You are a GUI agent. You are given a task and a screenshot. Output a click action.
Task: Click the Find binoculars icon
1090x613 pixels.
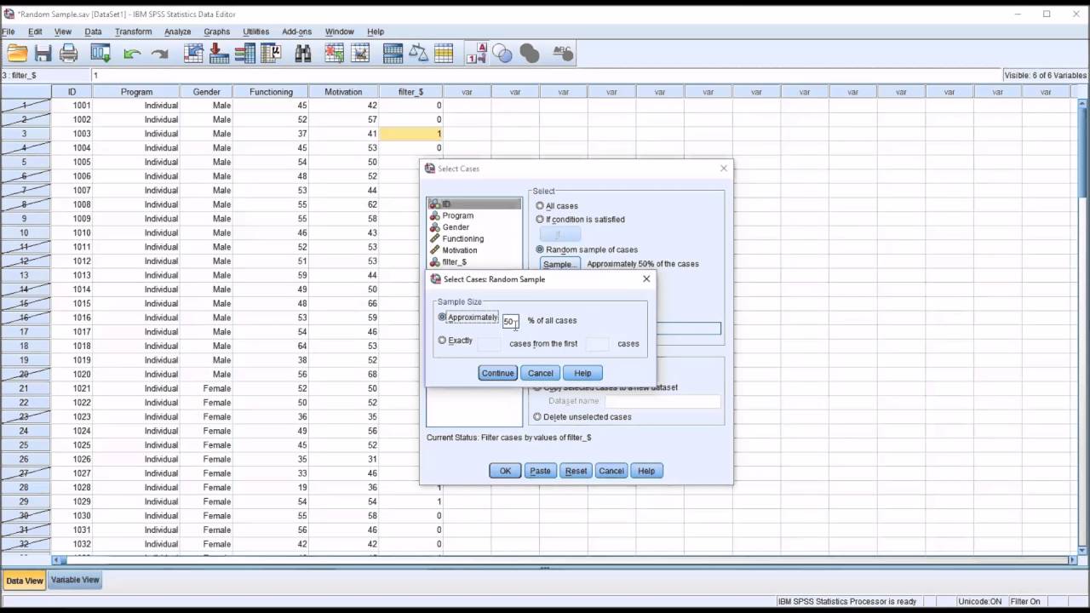coord(303,54)
